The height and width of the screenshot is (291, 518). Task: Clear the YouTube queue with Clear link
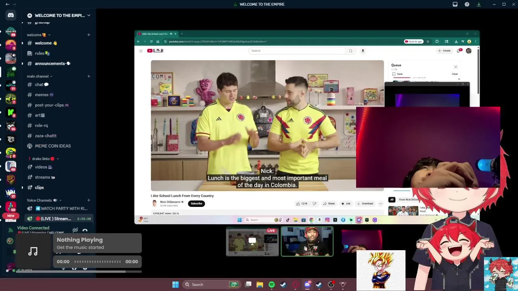pos(455,74)
